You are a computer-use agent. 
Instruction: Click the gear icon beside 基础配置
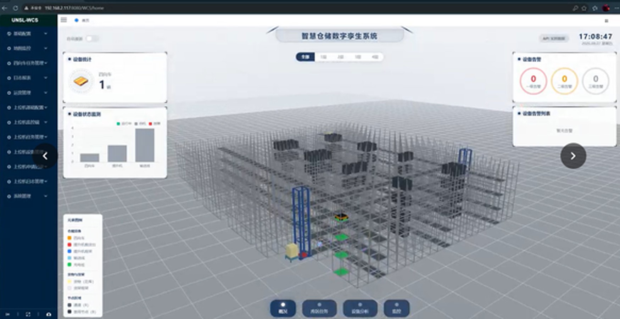click(9, 34)
